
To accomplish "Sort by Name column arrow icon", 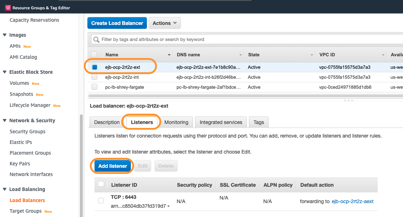I will pos(169,55).
